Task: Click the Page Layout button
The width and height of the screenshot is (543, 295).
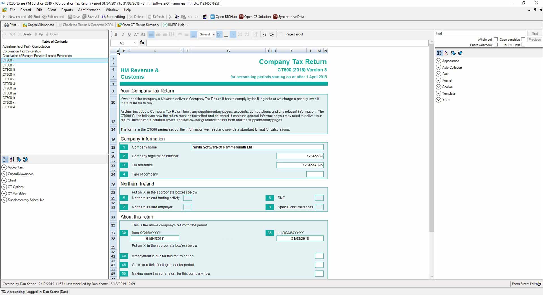Action: pos(294,34)
